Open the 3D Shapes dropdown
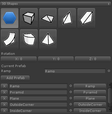This screenshot has width=112, height=114. (55, 4)
